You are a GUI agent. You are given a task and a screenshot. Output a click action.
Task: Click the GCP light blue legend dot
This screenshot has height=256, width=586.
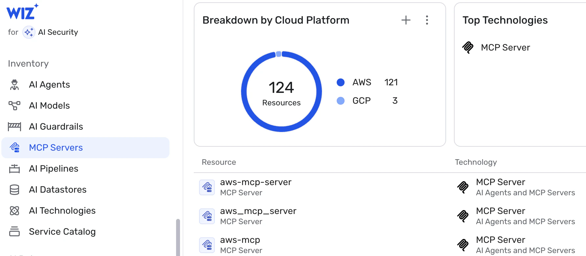[x=341, y=101]
